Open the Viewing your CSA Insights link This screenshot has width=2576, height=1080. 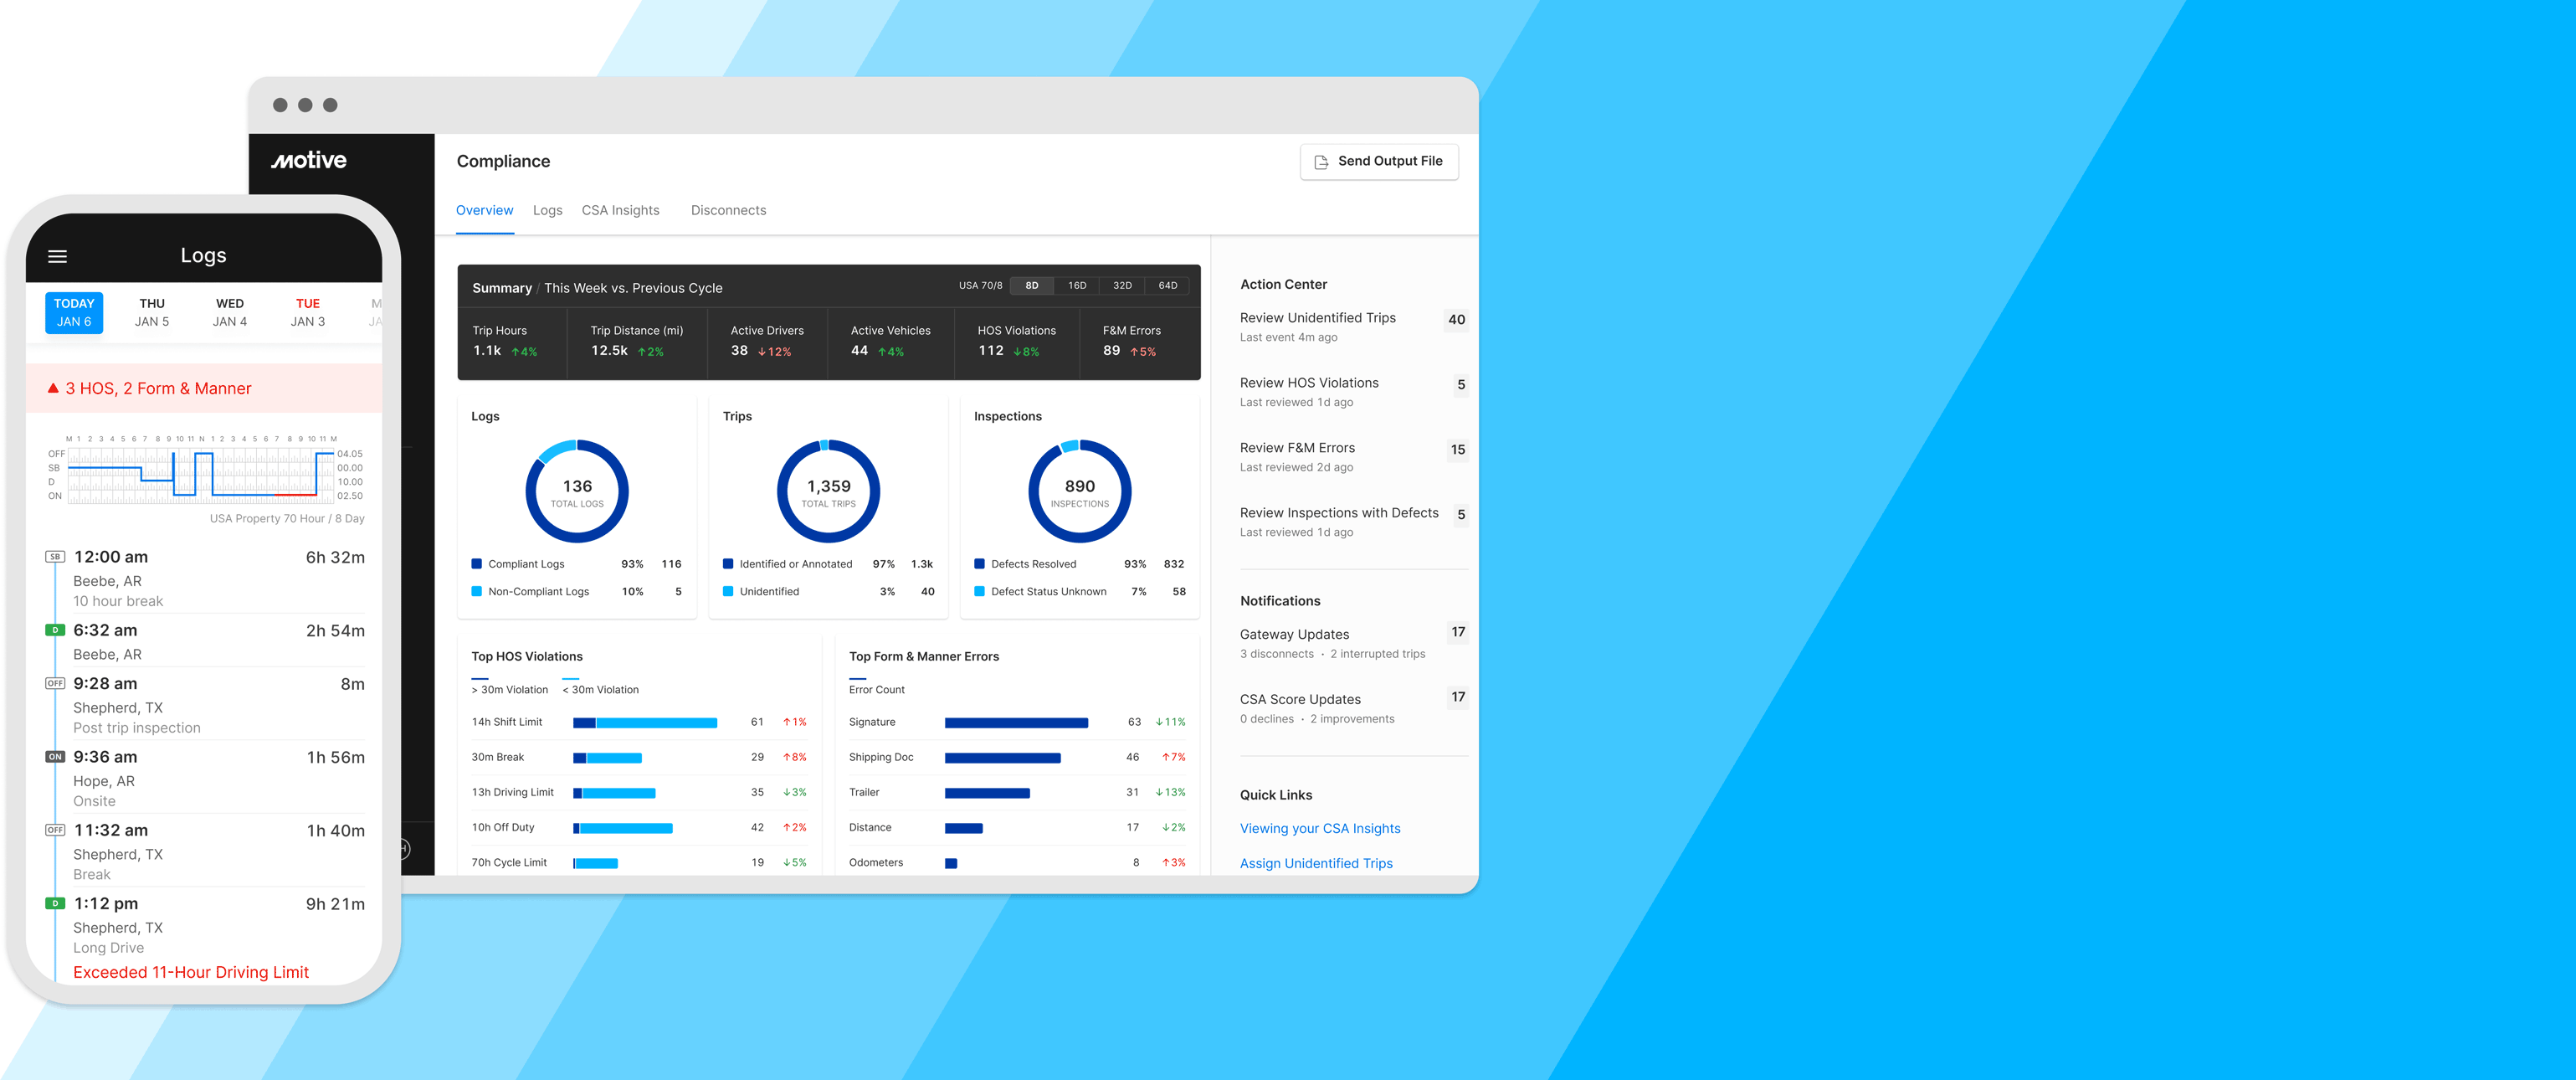point(1319,828)
